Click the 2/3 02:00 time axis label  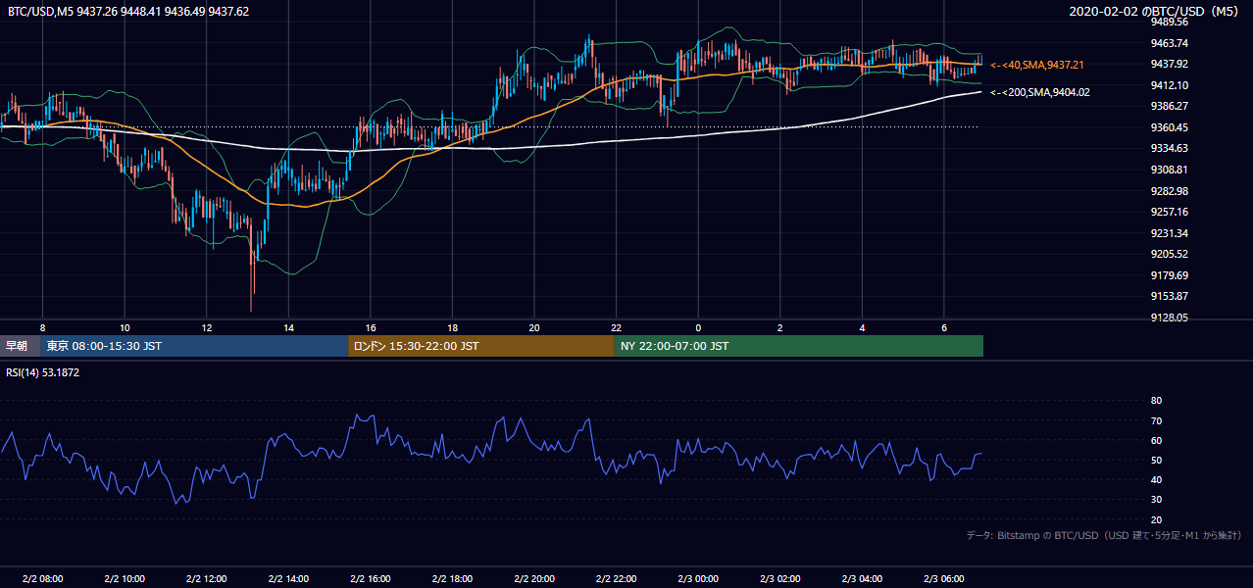coord(779,579)
